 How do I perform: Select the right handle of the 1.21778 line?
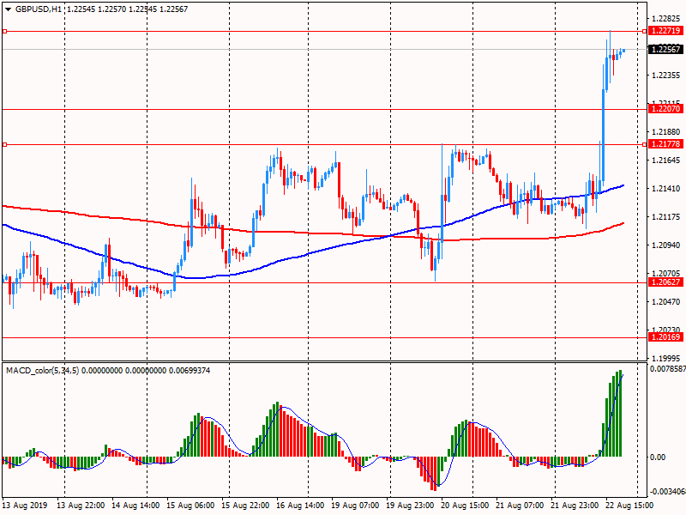click(x=645, y=144)
